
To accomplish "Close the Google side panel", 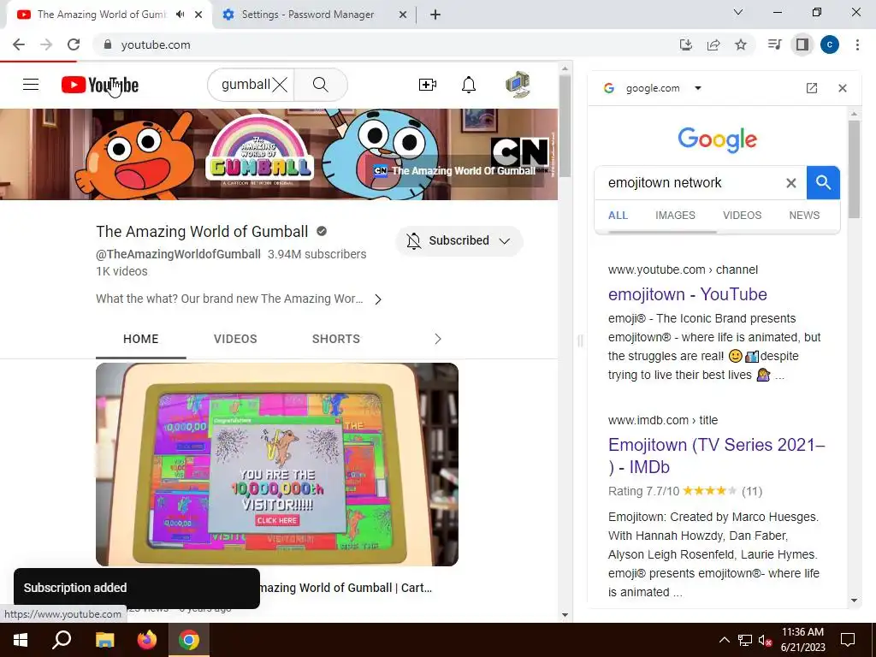I will pos(843,88).
